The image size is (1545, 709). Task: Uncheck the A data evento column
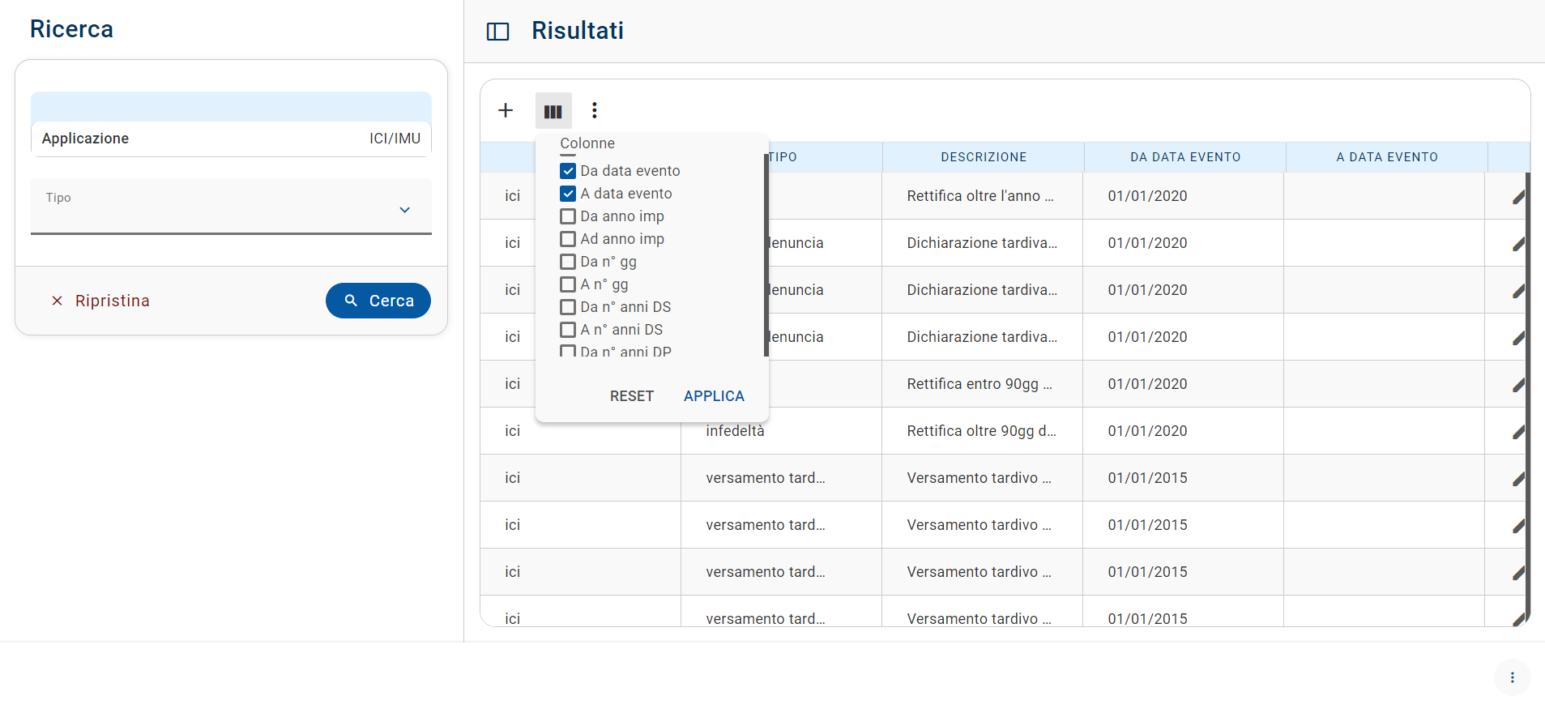point(568,194)
